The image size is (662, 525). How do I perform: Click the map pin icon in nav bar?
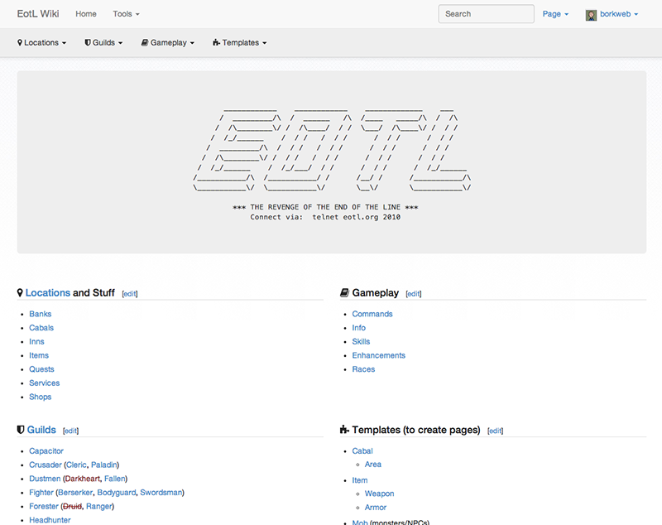tap(20, 43)
